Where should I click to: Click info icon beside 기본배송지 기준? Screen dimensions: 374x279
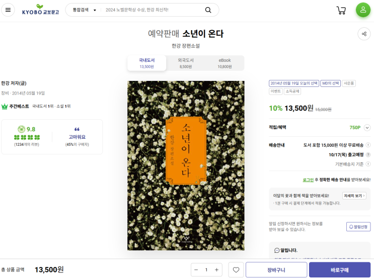pyautogui.click(x=368, y=164)
